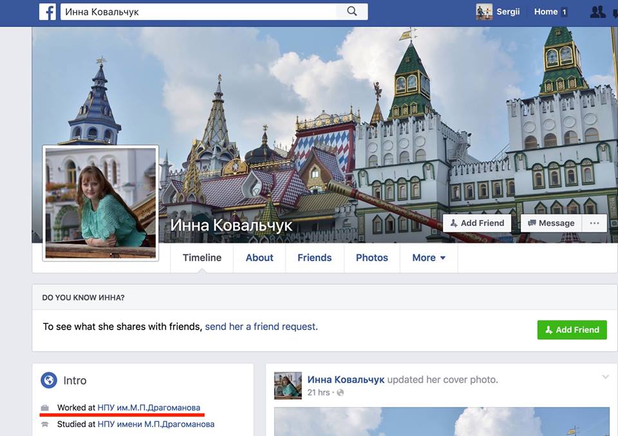
Task: Click the green Add Friend button
Action: tap(572, 330)
